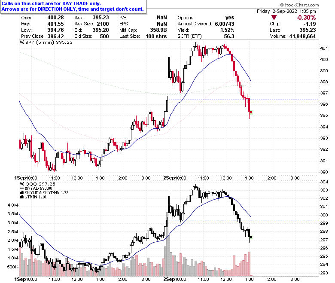Screen dimensions: 335x283
Task: Click the candlestick icon beside the SPY legend
Action: pyautogui.click(x=22, y=42)
